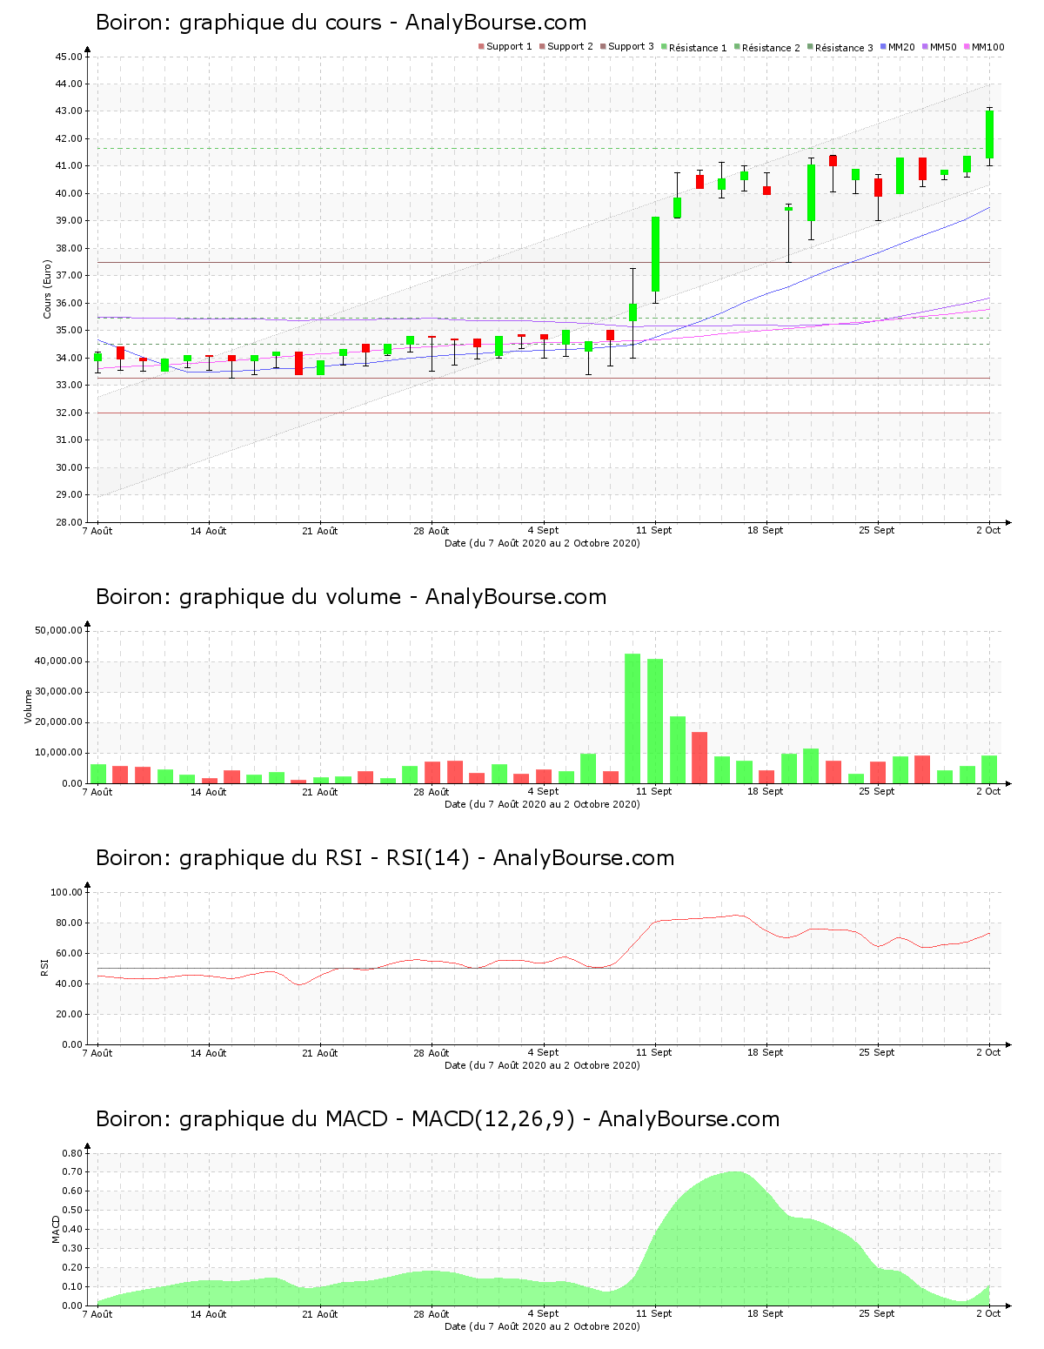Select the 'Support 1' legend label

coord(509,47)
